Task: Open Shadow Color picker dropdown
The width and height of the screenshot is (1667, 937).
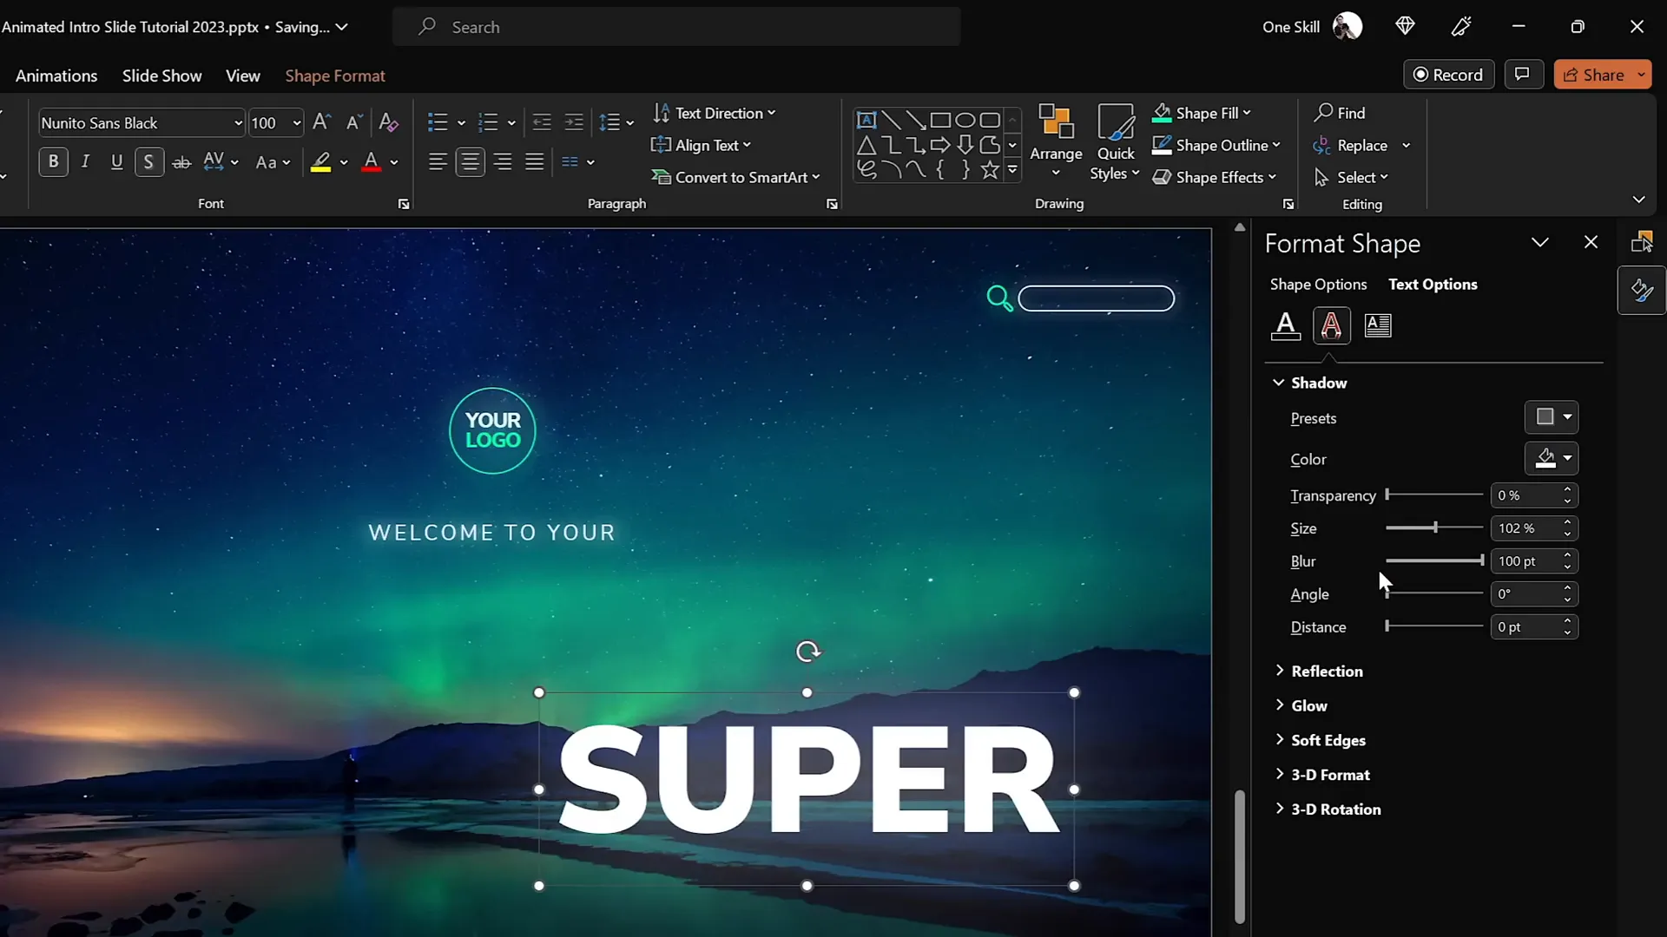Action: tap(1552, 458)
